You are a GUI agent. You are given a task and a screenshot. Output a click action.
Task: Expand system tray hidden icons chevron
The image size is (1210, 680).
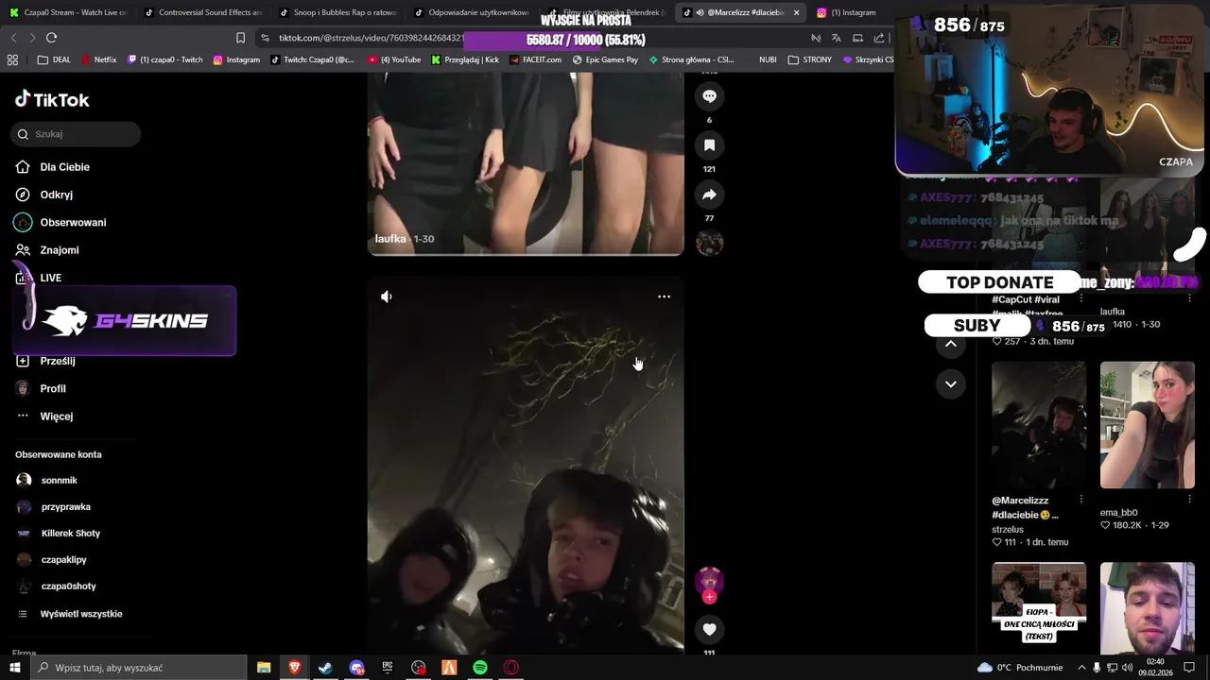[1082, 668]
